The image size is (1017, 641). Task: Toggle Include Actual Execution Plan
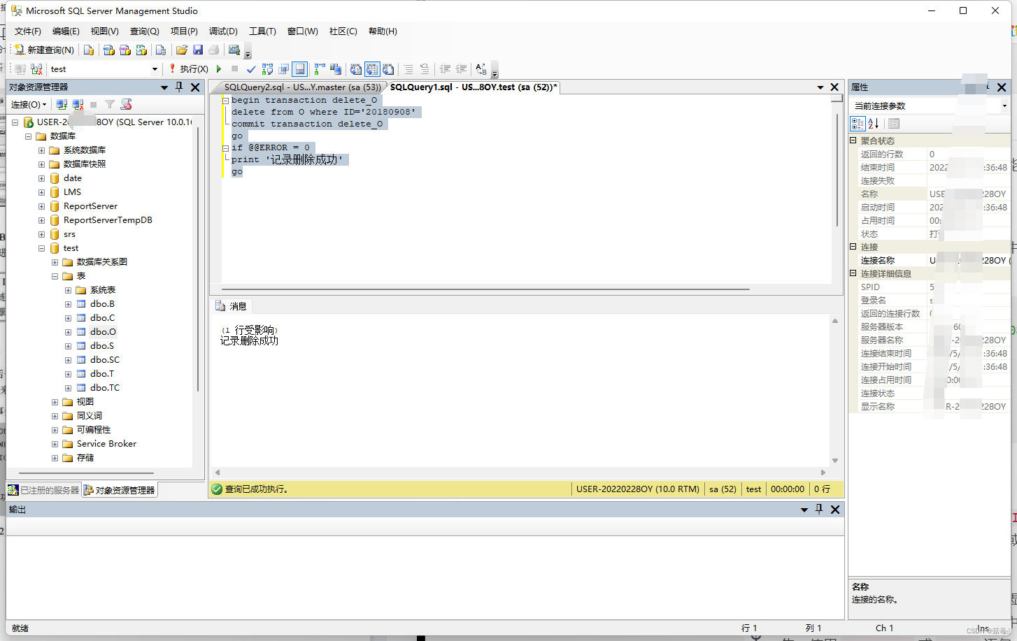tap(320, 69)
